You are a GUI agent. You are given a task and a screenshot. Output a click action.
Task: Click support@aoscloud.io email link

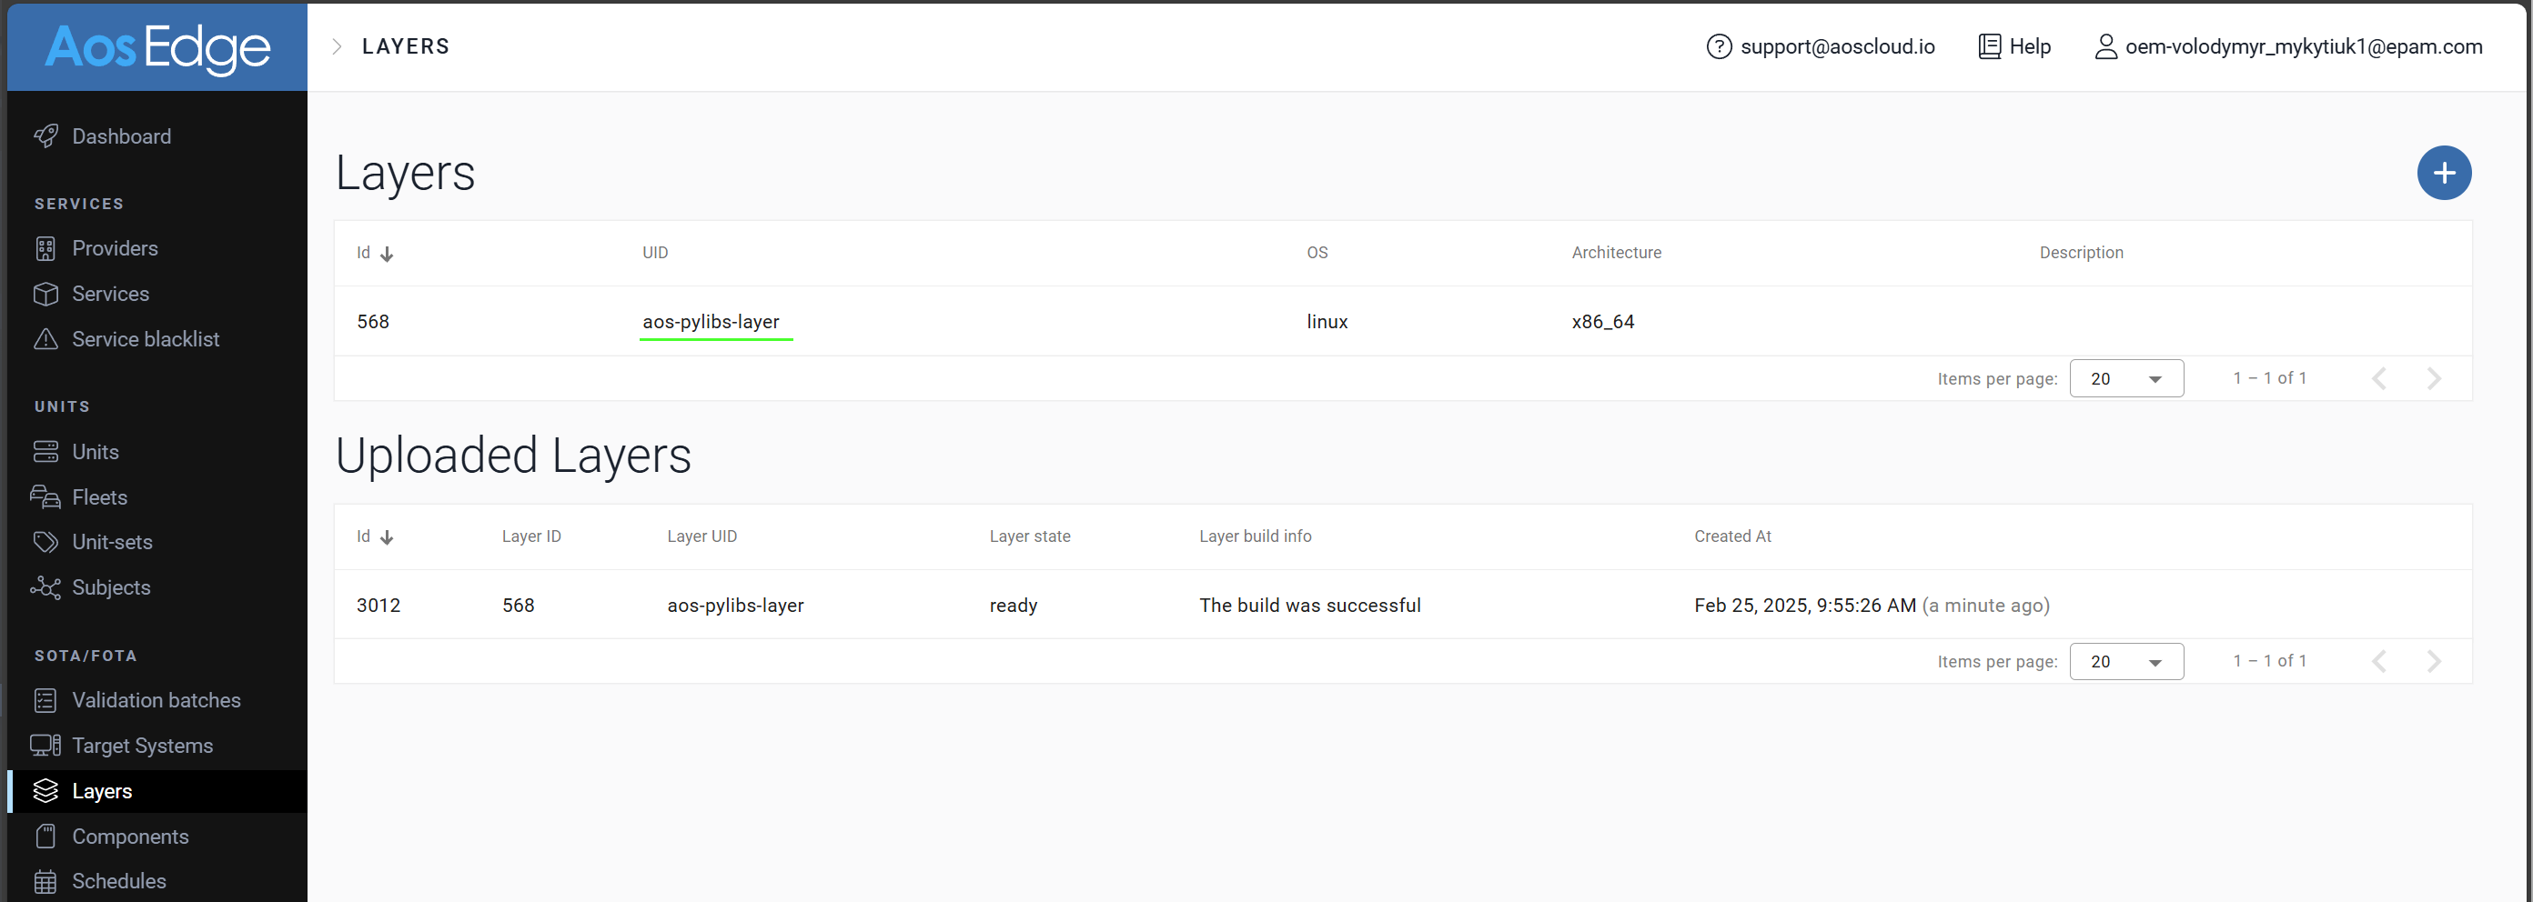[1837, 46]
